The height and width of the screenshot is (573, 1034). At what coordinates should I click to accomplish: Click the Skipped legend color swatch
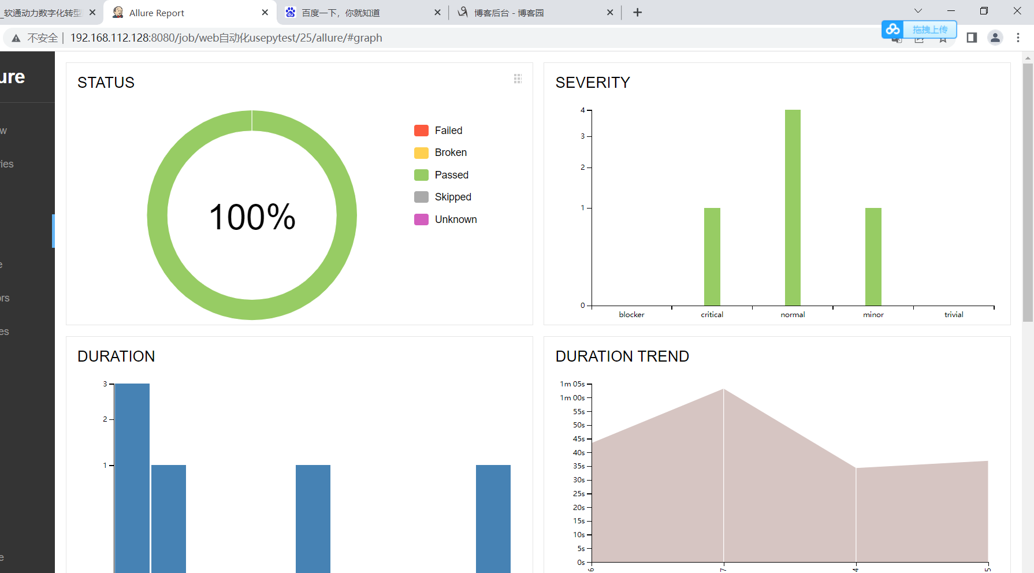(421, 197)
